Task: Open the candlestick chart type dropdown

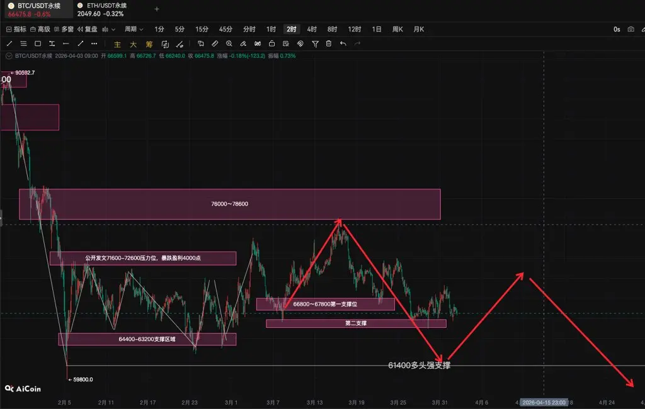Action: pyautogui.click(x=108, y=29)
